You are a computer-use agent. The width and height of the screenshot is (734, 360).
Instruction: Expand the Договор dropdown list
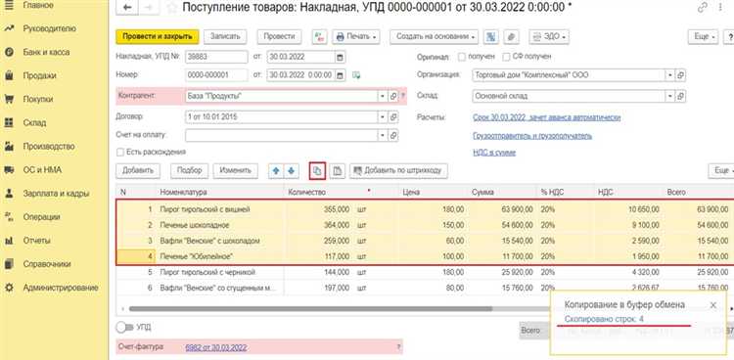tap(384, 117)
